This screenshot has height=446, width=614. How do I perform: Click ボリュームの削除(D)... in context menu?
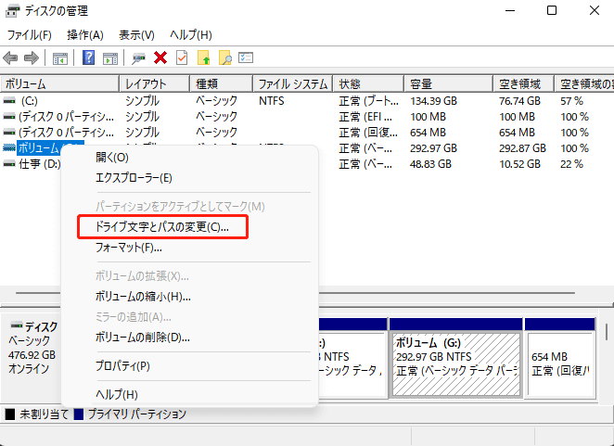143,337
